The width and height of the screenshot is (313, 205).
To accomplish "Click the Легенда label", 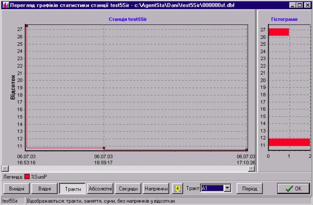I will pos(13,177).
